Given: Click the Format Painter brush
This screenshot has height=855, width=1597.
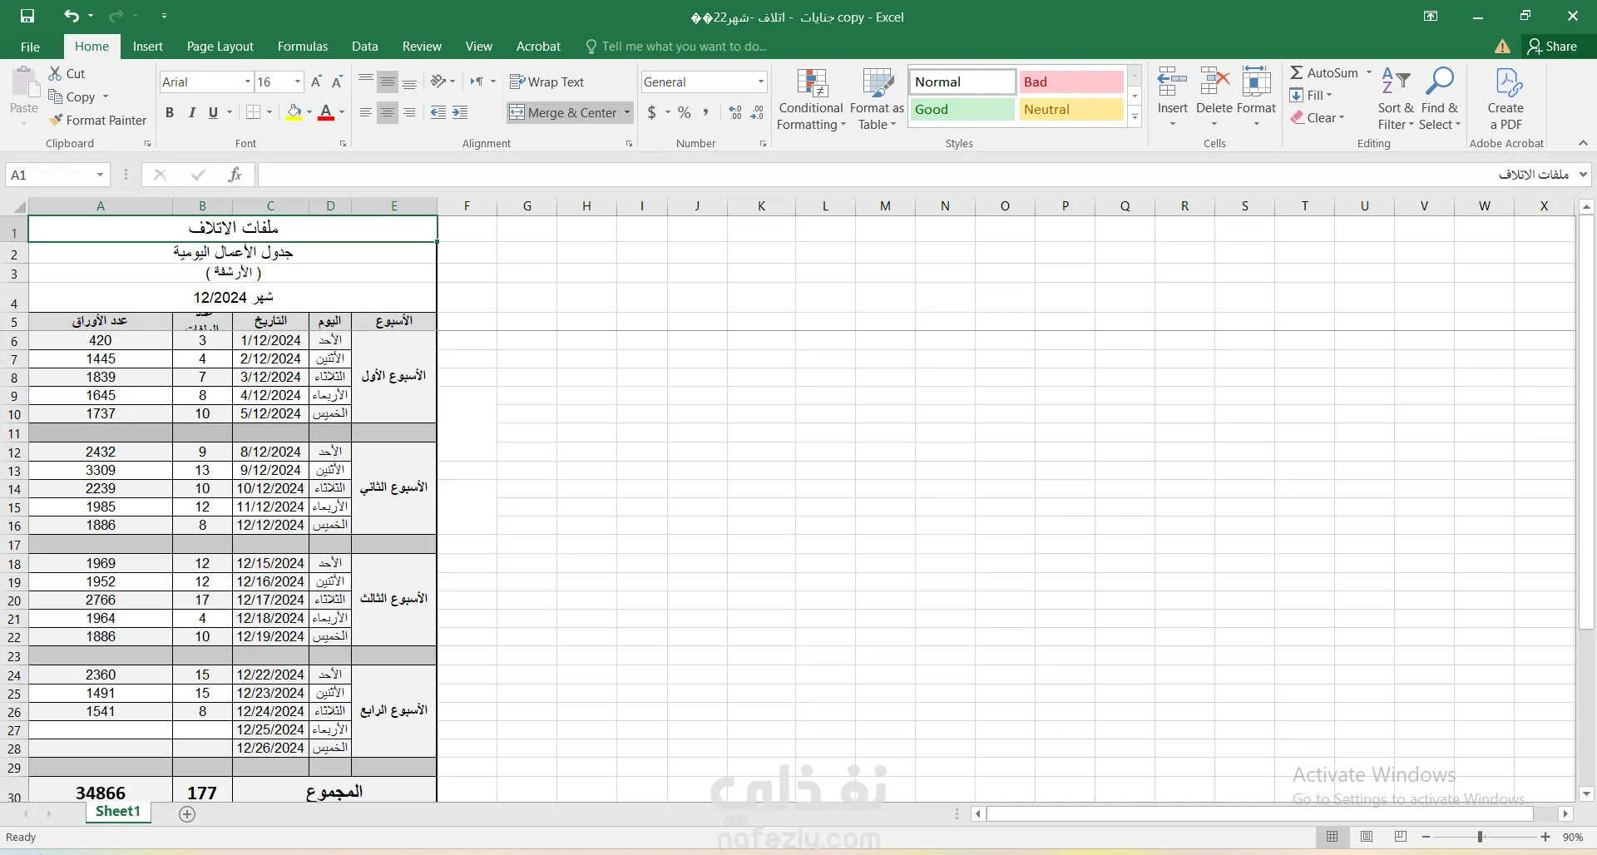Looking at the screenshot, I should pyautogui.click(x=56, y=120).
